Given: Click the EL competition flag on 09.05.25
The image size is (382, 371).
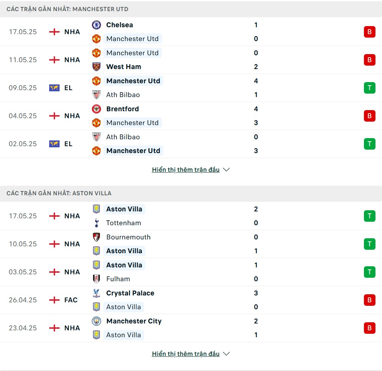Looking at the screenshot, I should point(54,88).
